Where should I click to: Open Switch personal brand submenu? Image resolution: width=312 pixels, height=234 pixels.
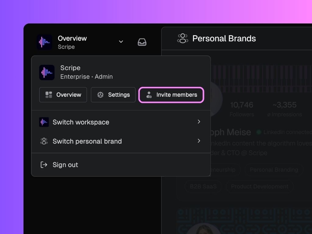(121, 141)
